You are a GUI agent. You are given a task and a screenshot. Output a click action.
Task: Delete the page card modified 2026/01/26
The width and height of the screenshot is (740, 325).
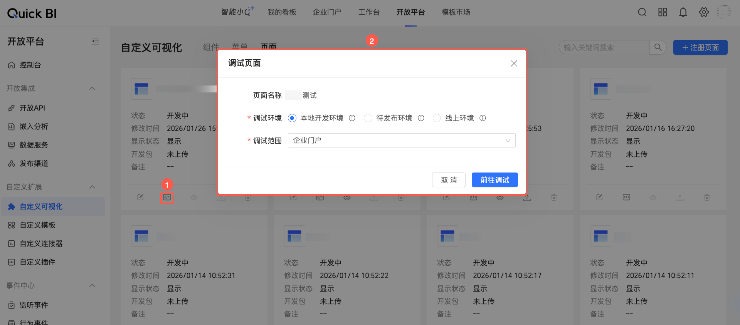(x=248, y=198)
